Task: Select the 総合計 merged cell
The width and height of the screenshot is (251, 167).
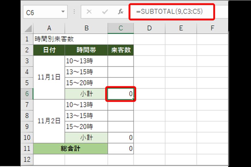Action: (71, 149)
